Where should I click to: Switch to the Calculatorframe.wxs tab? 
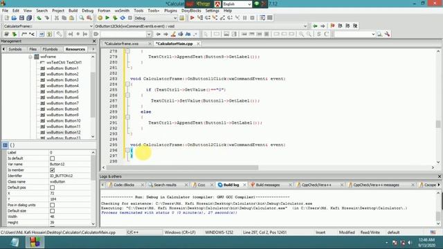pos(122,44)
